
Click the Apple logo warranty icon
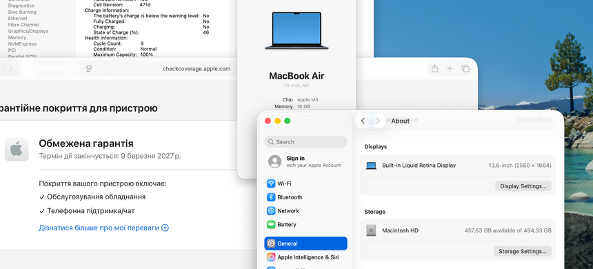17,150
